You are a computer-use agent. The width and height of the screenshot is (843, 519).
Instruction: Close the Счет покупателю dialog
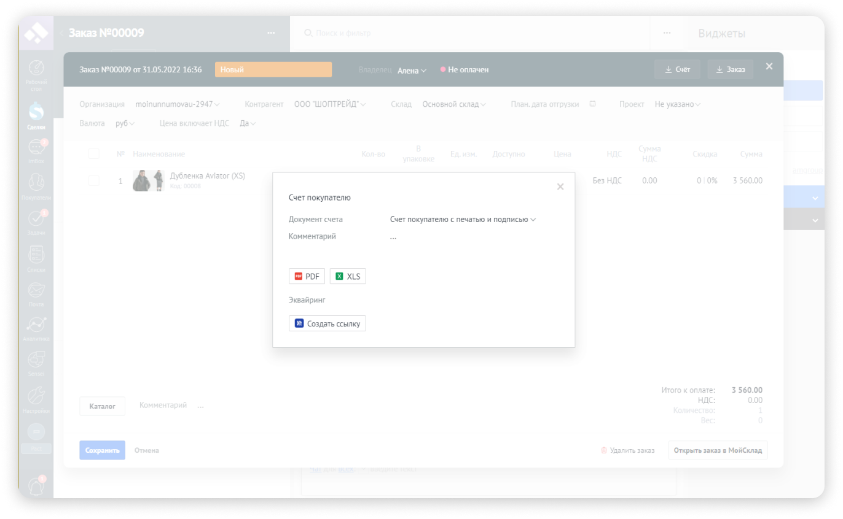[560, 186]
